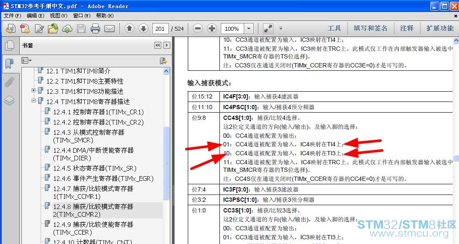Select bookmark 12.1 TIM1和TIM8简介

78,71
